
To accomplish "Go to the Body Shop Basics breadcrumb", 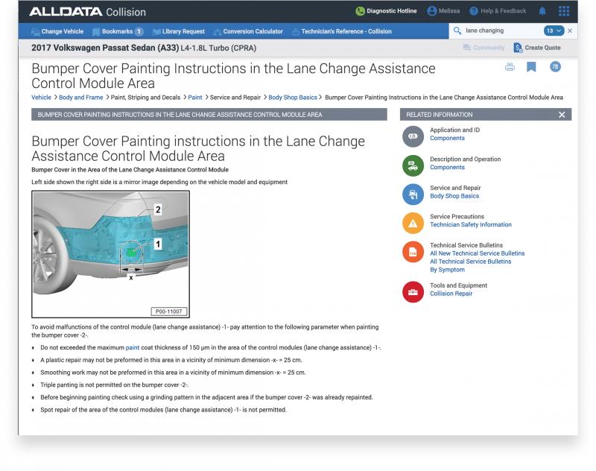I will tap(293, 98).
